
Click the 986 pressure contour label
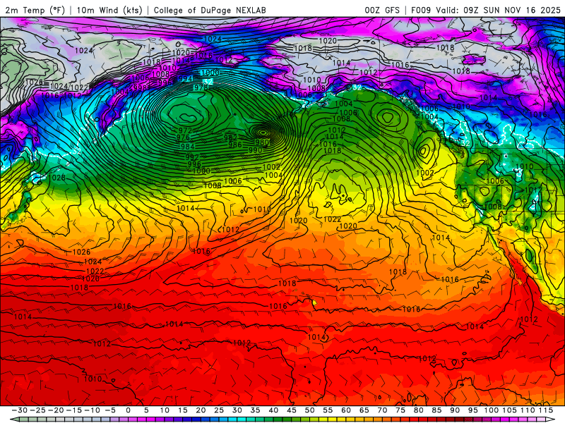(x=235, y=145)
